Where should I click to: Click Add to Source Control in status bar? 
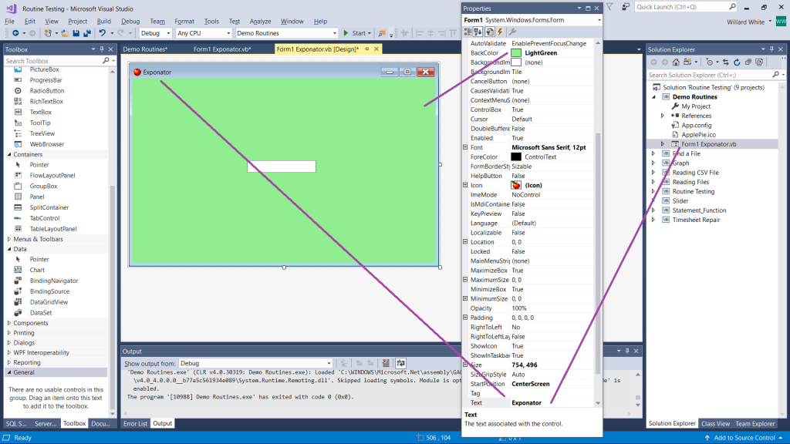pyautogui.click(x=744, y=438)
